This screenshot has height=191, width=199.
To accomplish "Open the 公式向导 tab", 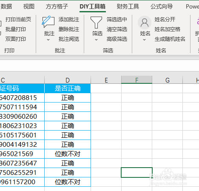I will tap(162, 6).
